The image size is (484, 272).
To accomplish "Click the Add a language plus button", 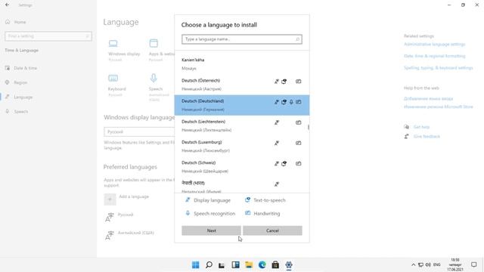I will (110, 199).
